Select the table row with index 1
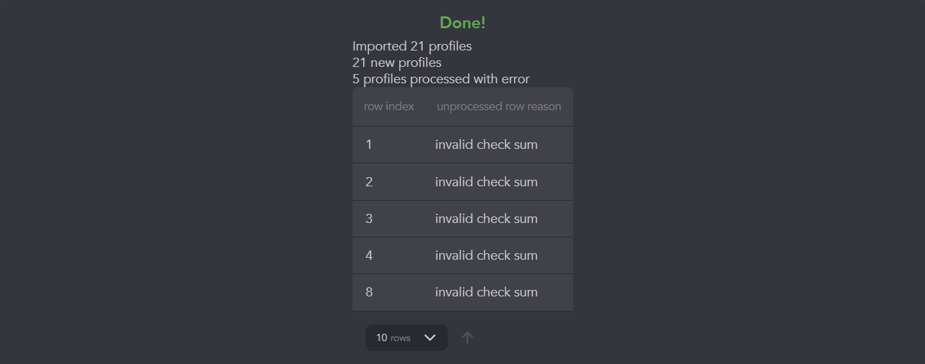Viewport: 925px width, 364px height. 463,145
